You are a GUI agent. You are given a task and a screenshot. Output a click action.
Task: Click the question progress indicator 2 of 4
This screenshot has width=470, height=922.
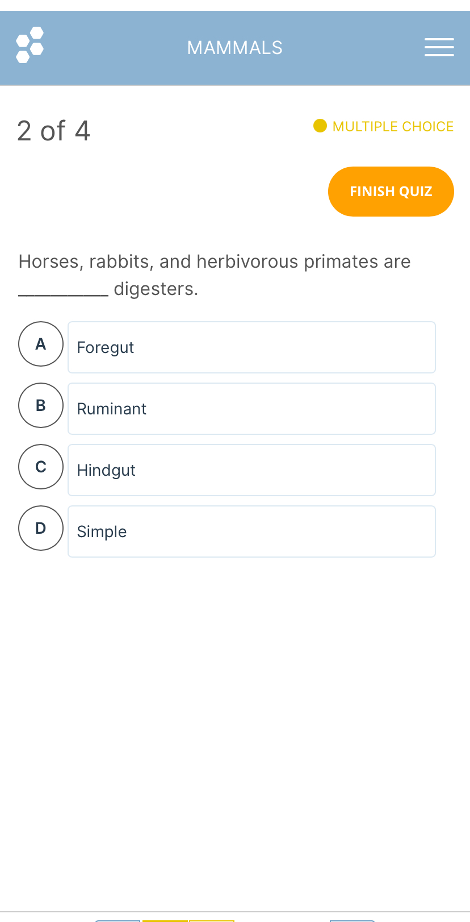click(53, 130)
